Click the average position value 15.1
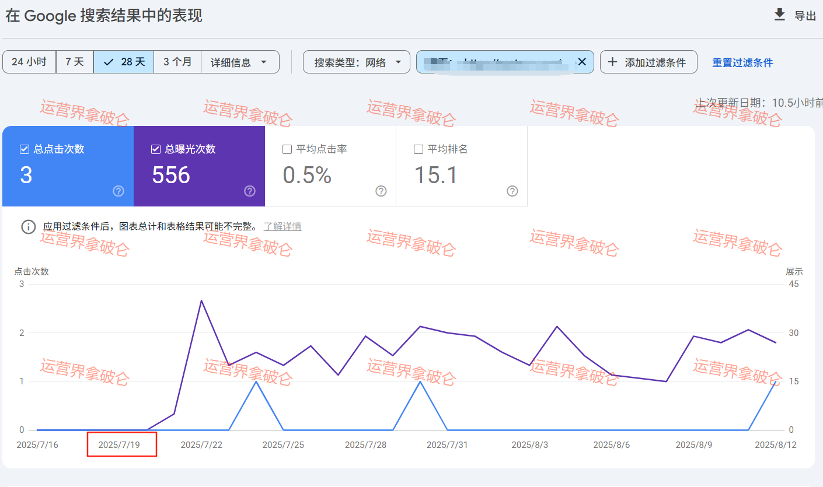Viewport: 823px width, 487px height. pyautogui.click(x=436, y=175)
